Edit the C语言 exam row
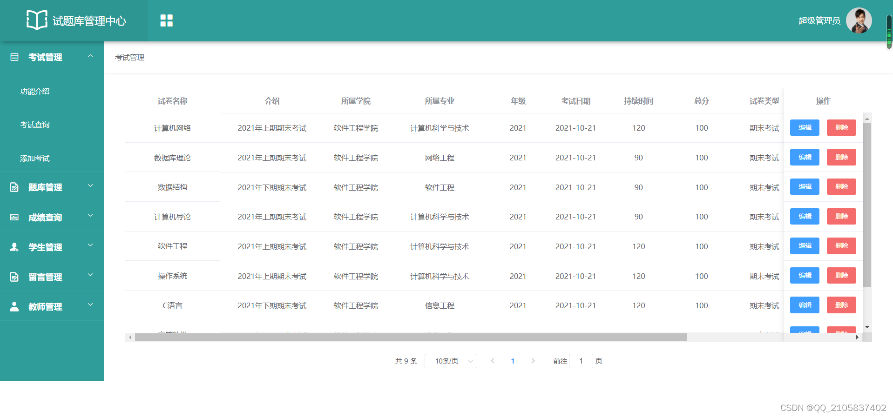The height and width of the screenshot is (417, 893). pyautogui.click(x=805, y=305)
